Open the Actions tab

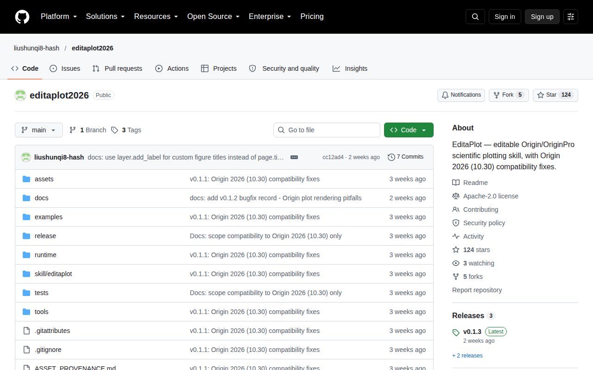click(x=172, y=68)
